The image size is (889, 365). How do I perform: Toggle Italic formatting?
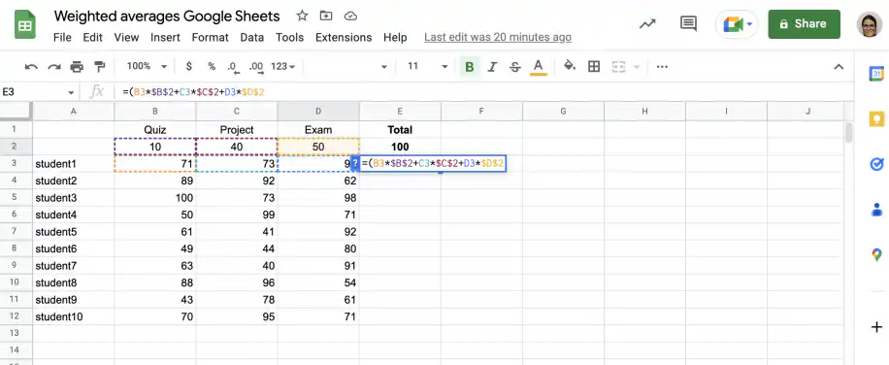coord(492,67)
